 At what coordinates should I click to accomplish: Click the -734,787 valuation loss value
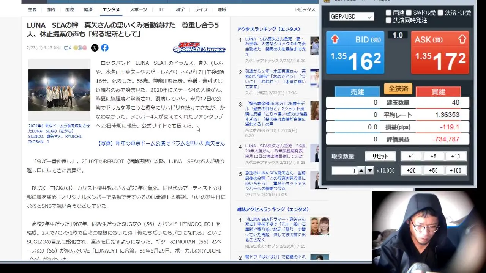point(446,139)
